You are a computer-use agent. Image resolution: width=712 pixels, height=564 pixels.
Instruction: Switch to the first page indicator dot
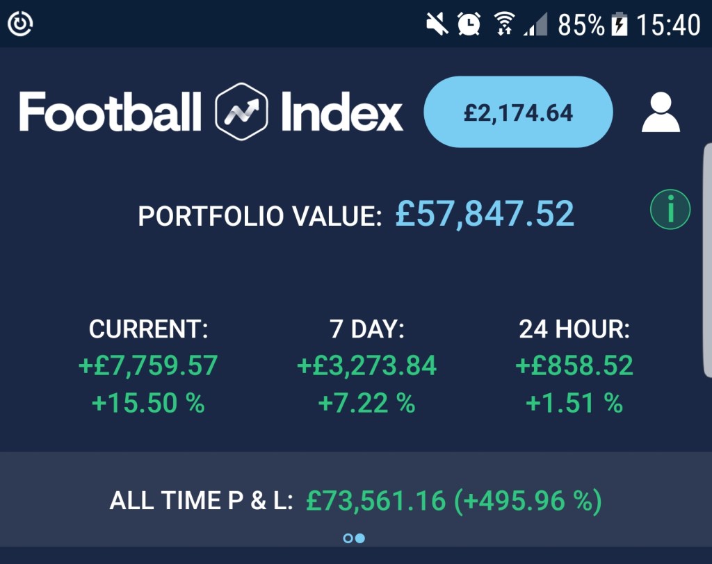[x=348, y=538]
